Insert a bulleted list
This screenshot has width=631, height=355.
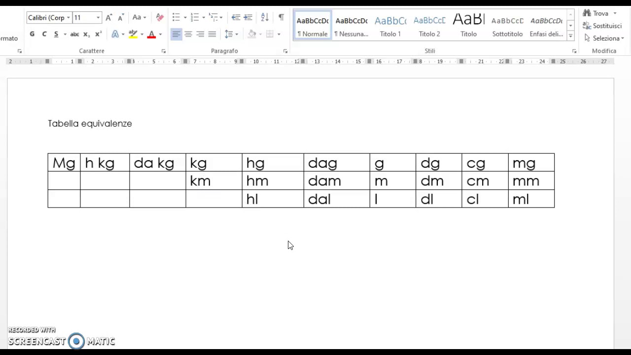point(176,18)
